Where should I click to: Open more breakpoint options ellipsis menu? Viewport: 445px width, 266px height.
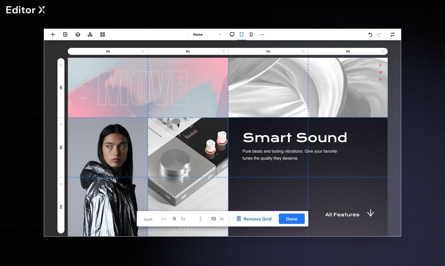pyautogui.click(x=262, y=35)
